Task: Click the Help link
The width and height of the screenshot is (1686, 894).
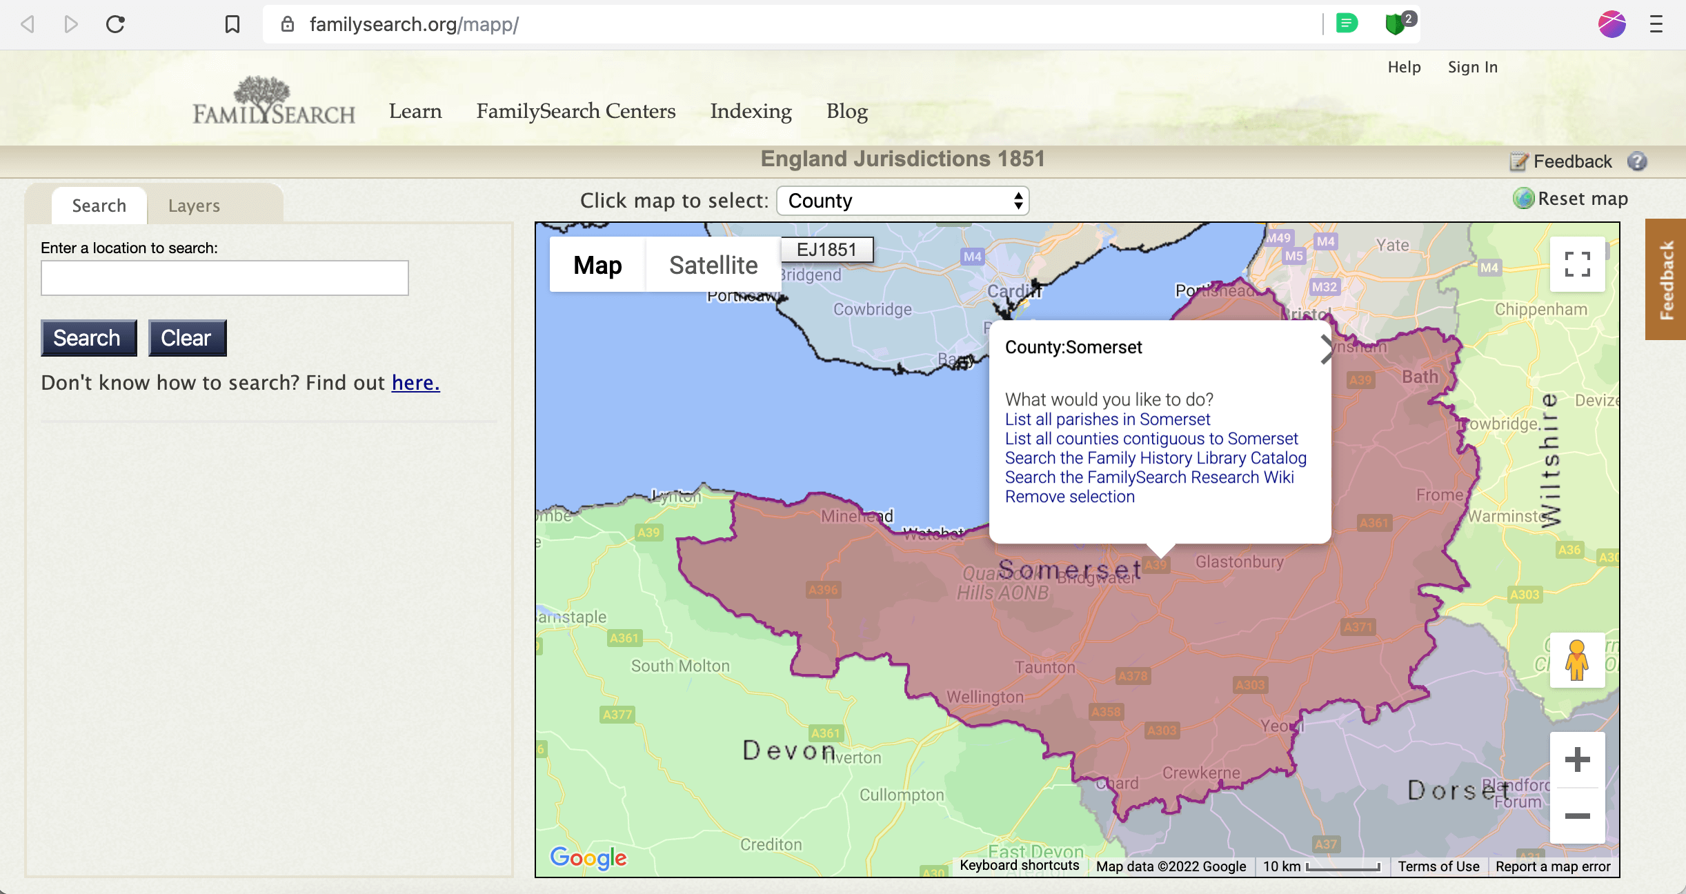Action: 1405,67
